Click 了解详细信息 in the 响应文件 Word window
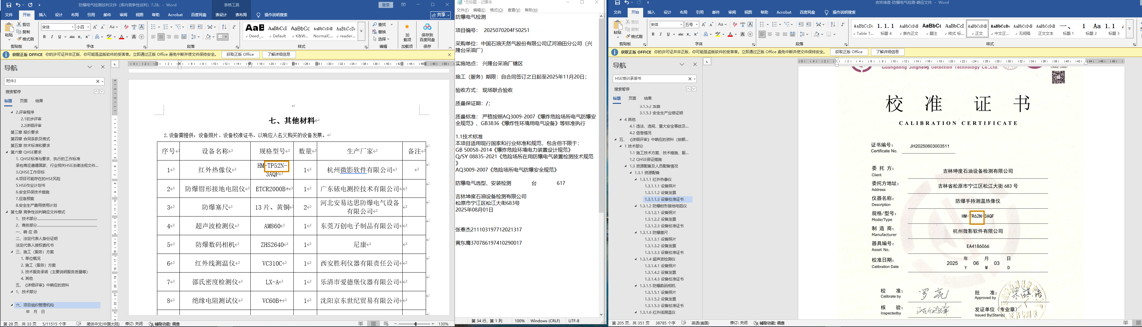This screenshot has width=1142, height=327. (888, 52)
